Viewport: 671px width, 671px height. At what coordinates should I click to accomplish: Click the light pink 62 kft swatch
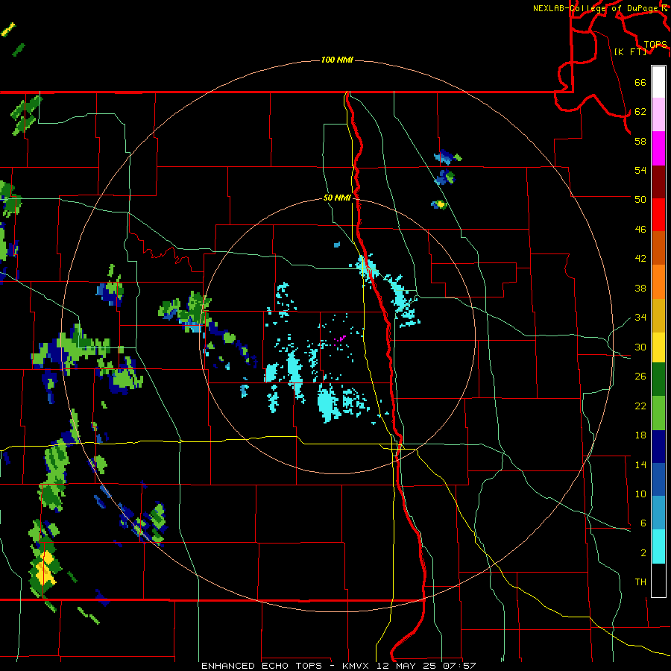click(x=658, y=115)
